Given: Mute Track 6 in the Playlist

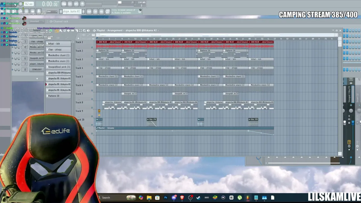Looking at the screenshot, I should [92, 90].
